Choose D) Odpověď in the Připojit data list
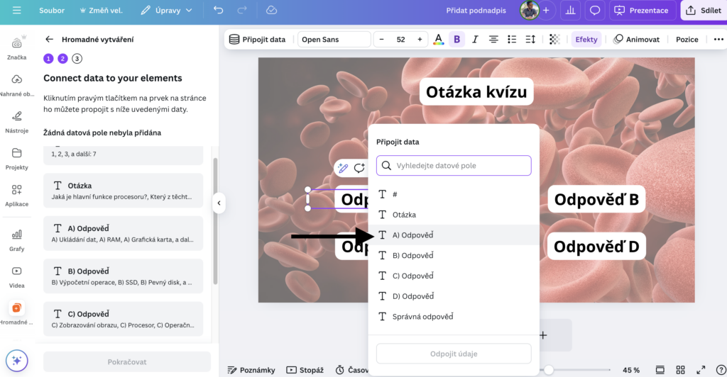This screenshot has width=727, height=377. coord(454,296)
